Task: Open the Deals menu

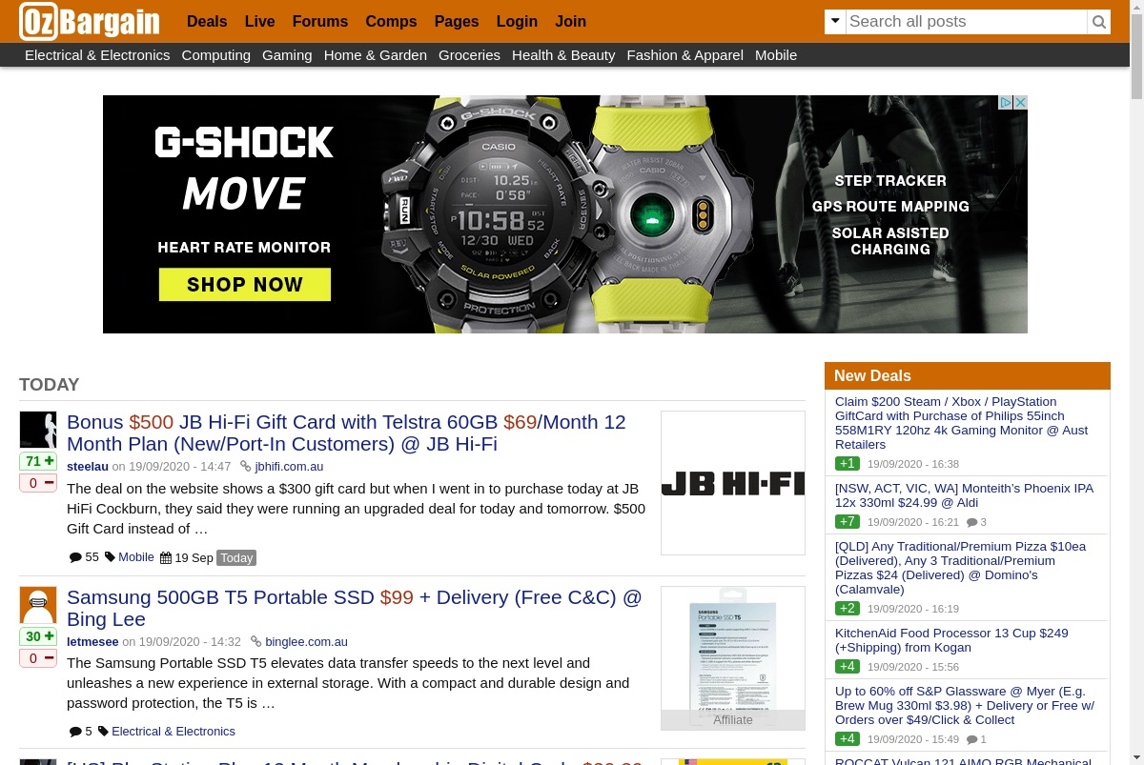Action: click(207, 21)
